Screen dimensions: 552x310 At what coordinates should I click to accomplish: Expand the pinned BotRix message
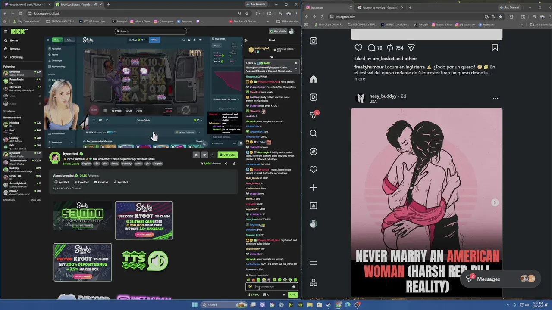296,69
